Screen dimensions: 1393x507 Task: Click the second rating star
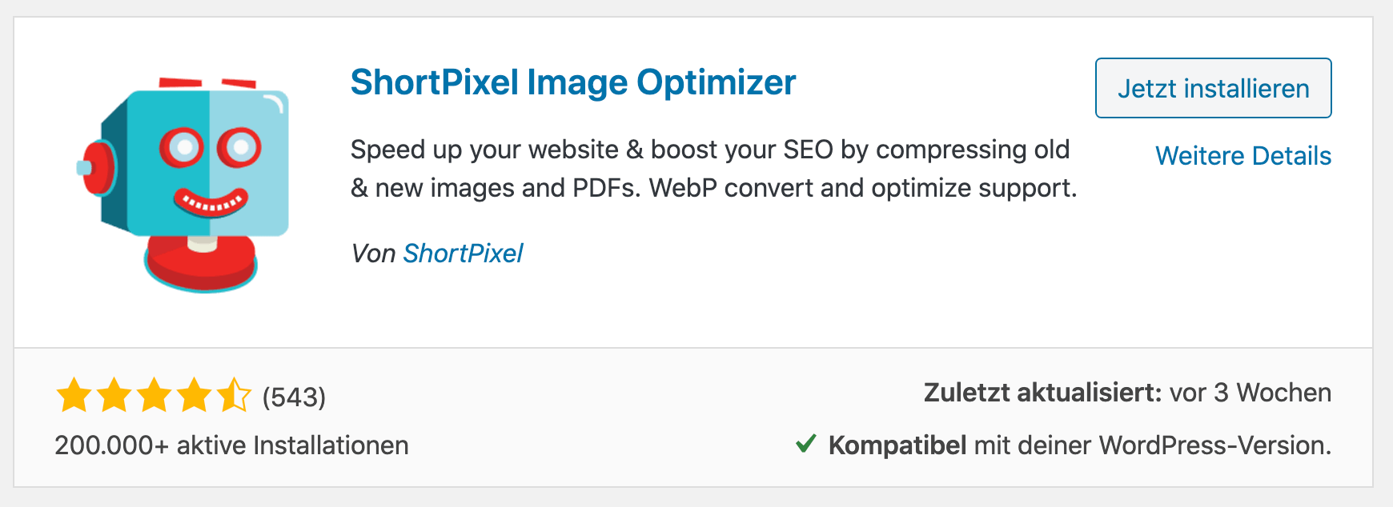pyautogui.click(x=114, y=396)
